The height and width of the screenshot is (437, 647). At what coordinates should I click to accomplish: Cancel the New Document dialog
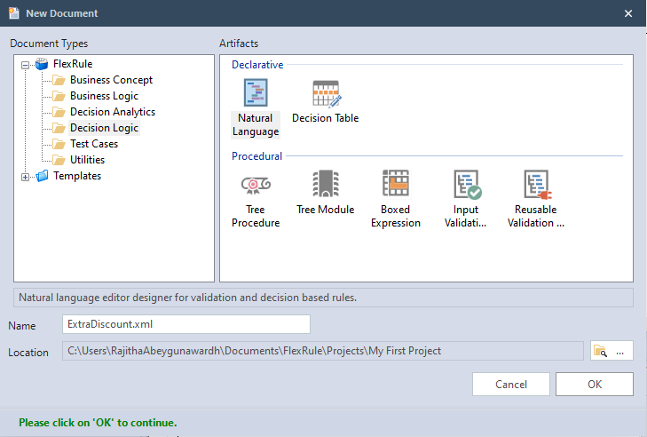(511, 384)
